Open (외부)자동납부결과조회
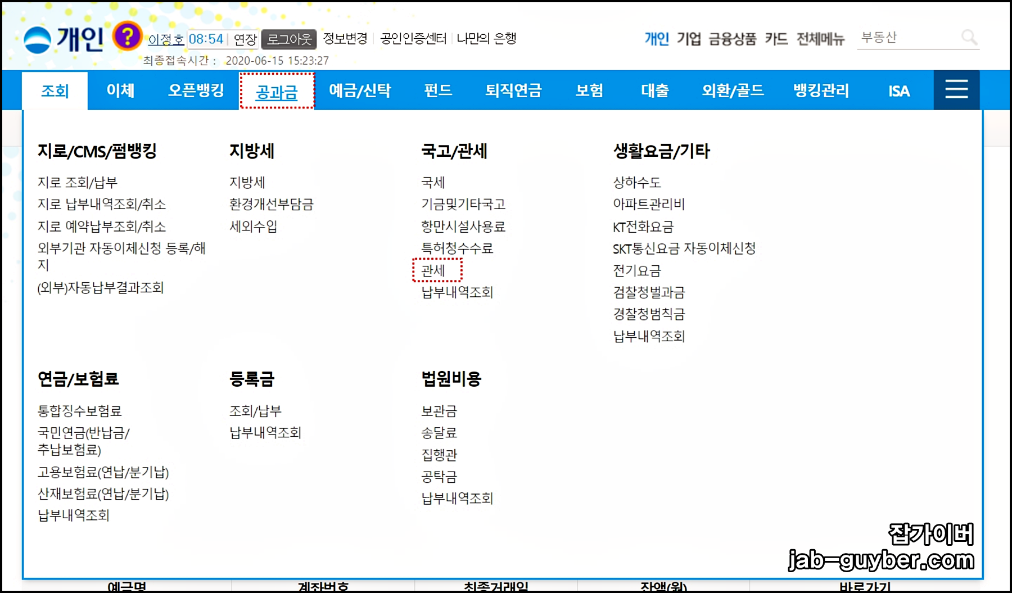 pos(101,288)
